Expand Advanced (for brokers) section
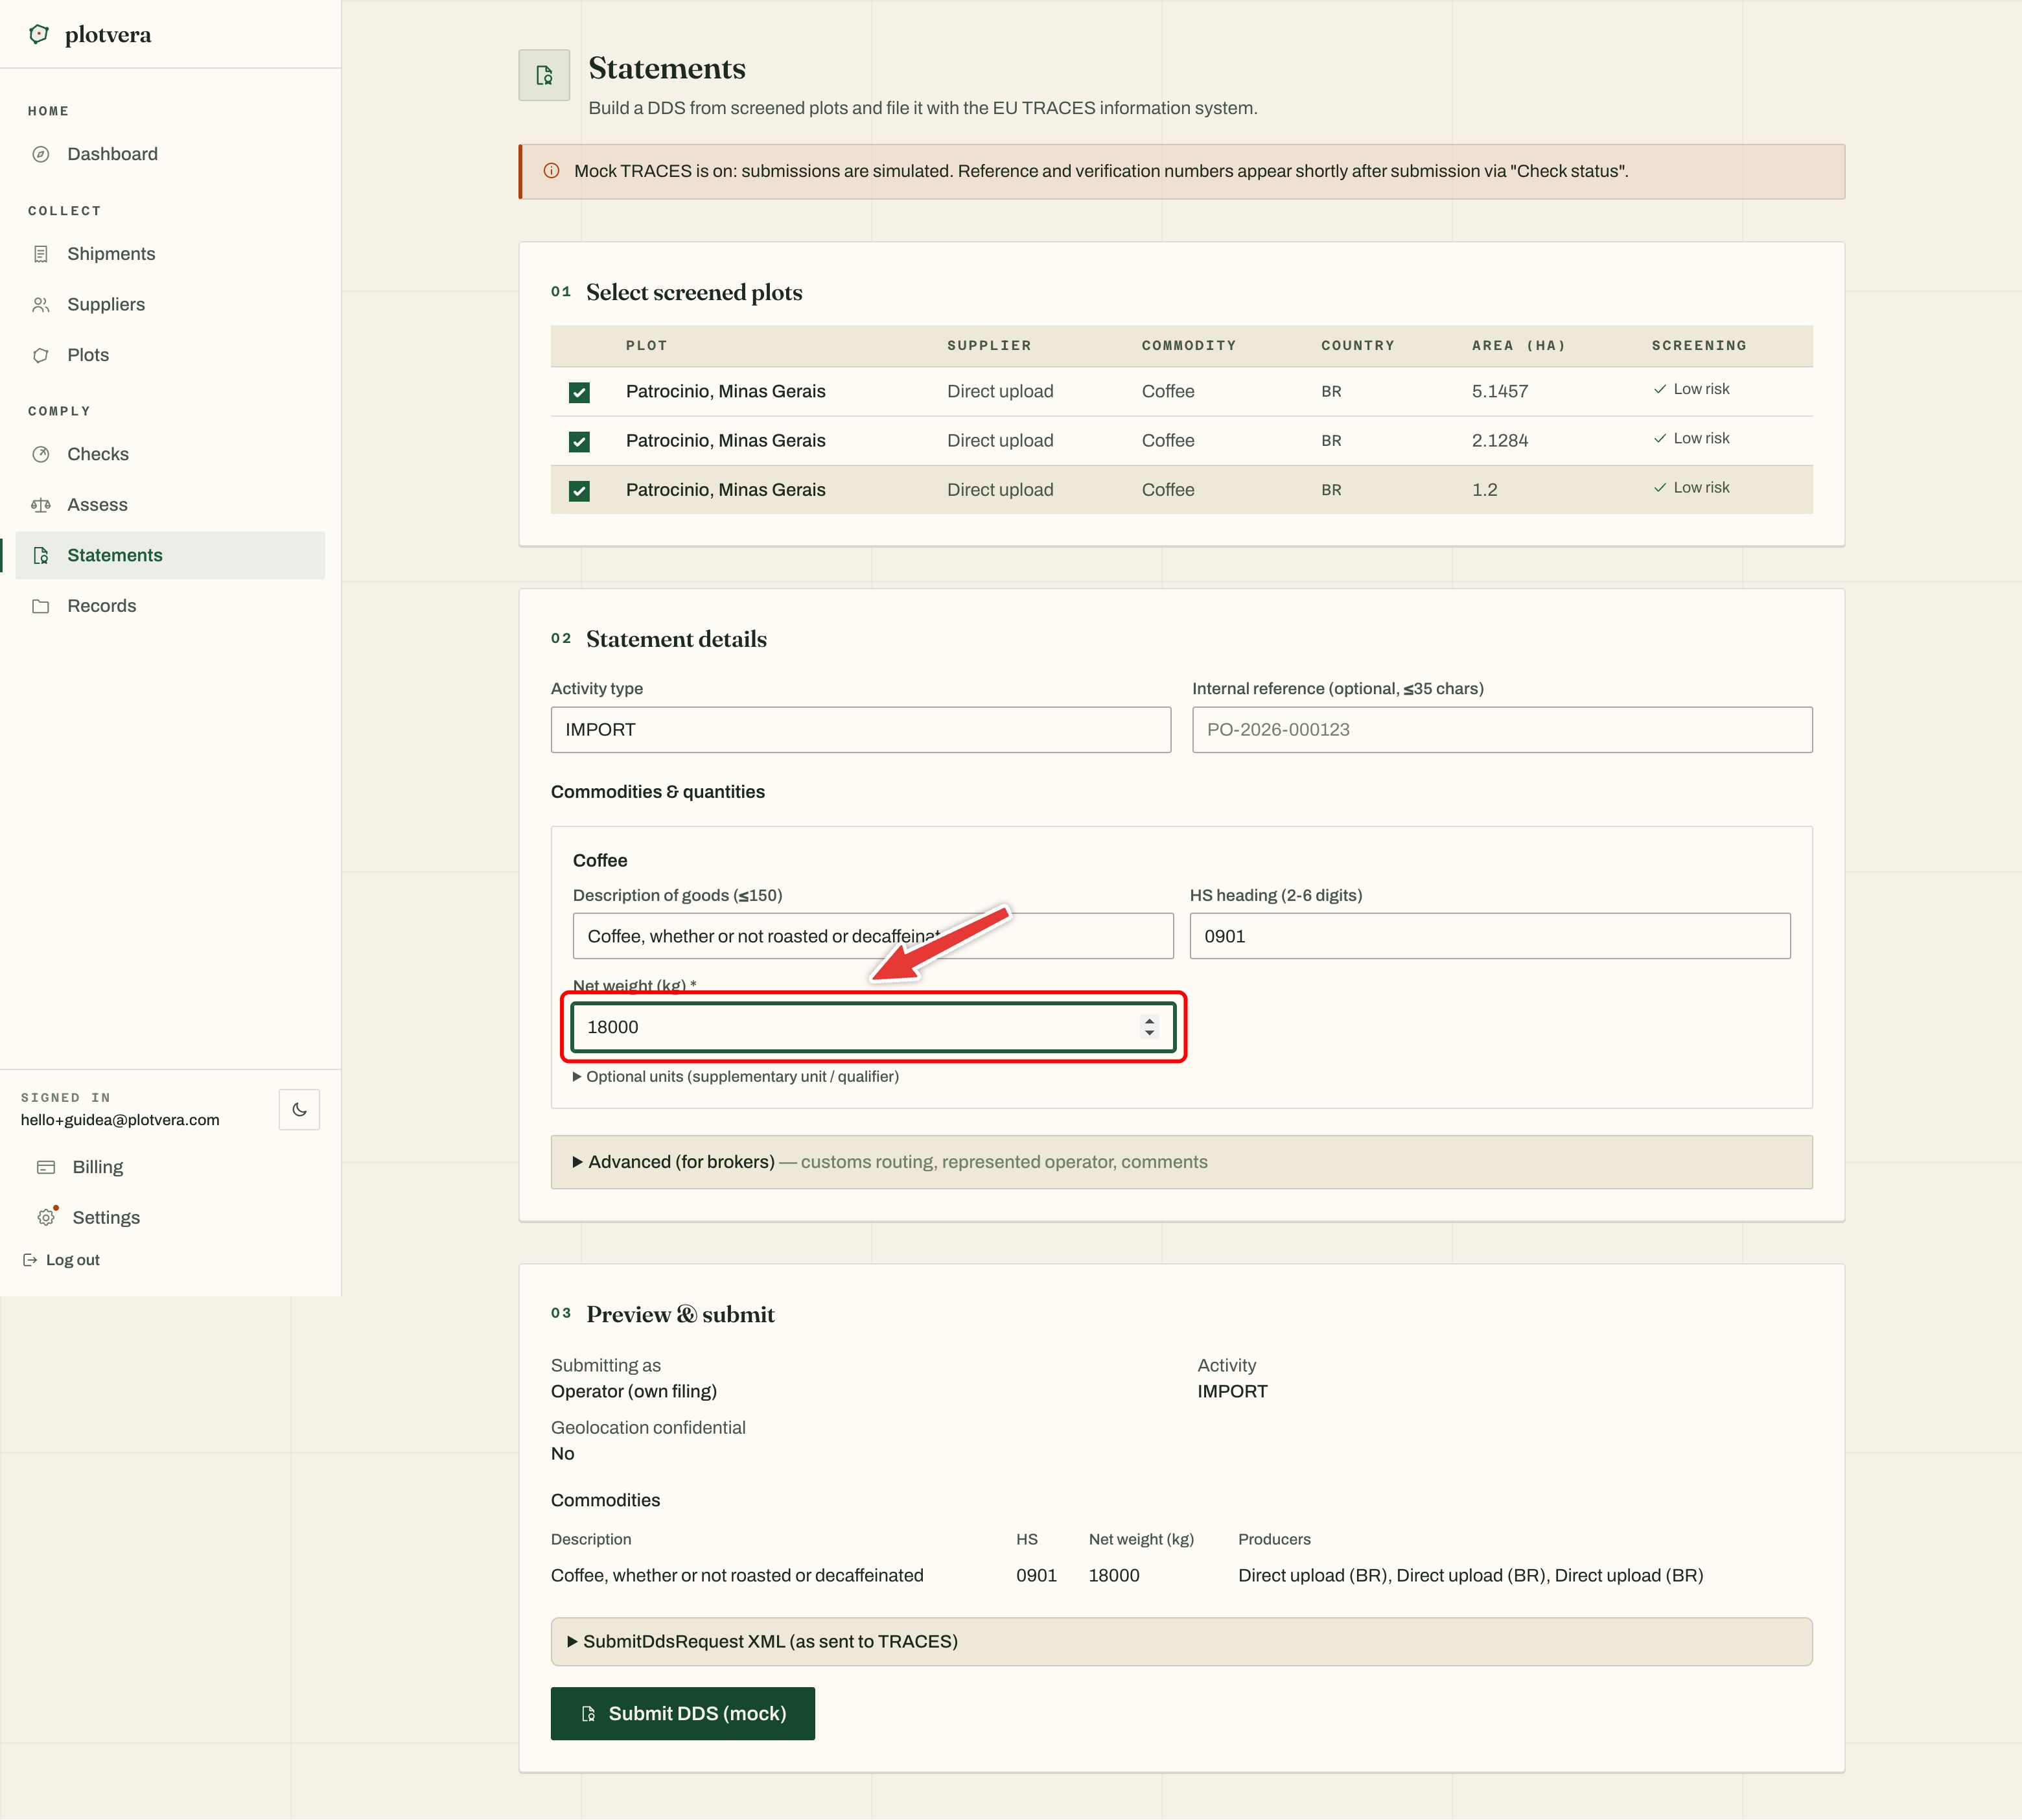This screenshot has width=2022, height=1820. 1181,1162
